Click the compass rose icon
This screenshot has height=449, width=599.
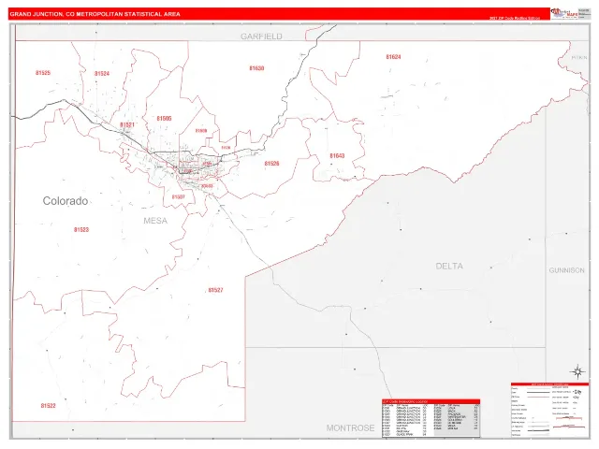(x=577, y=371)
